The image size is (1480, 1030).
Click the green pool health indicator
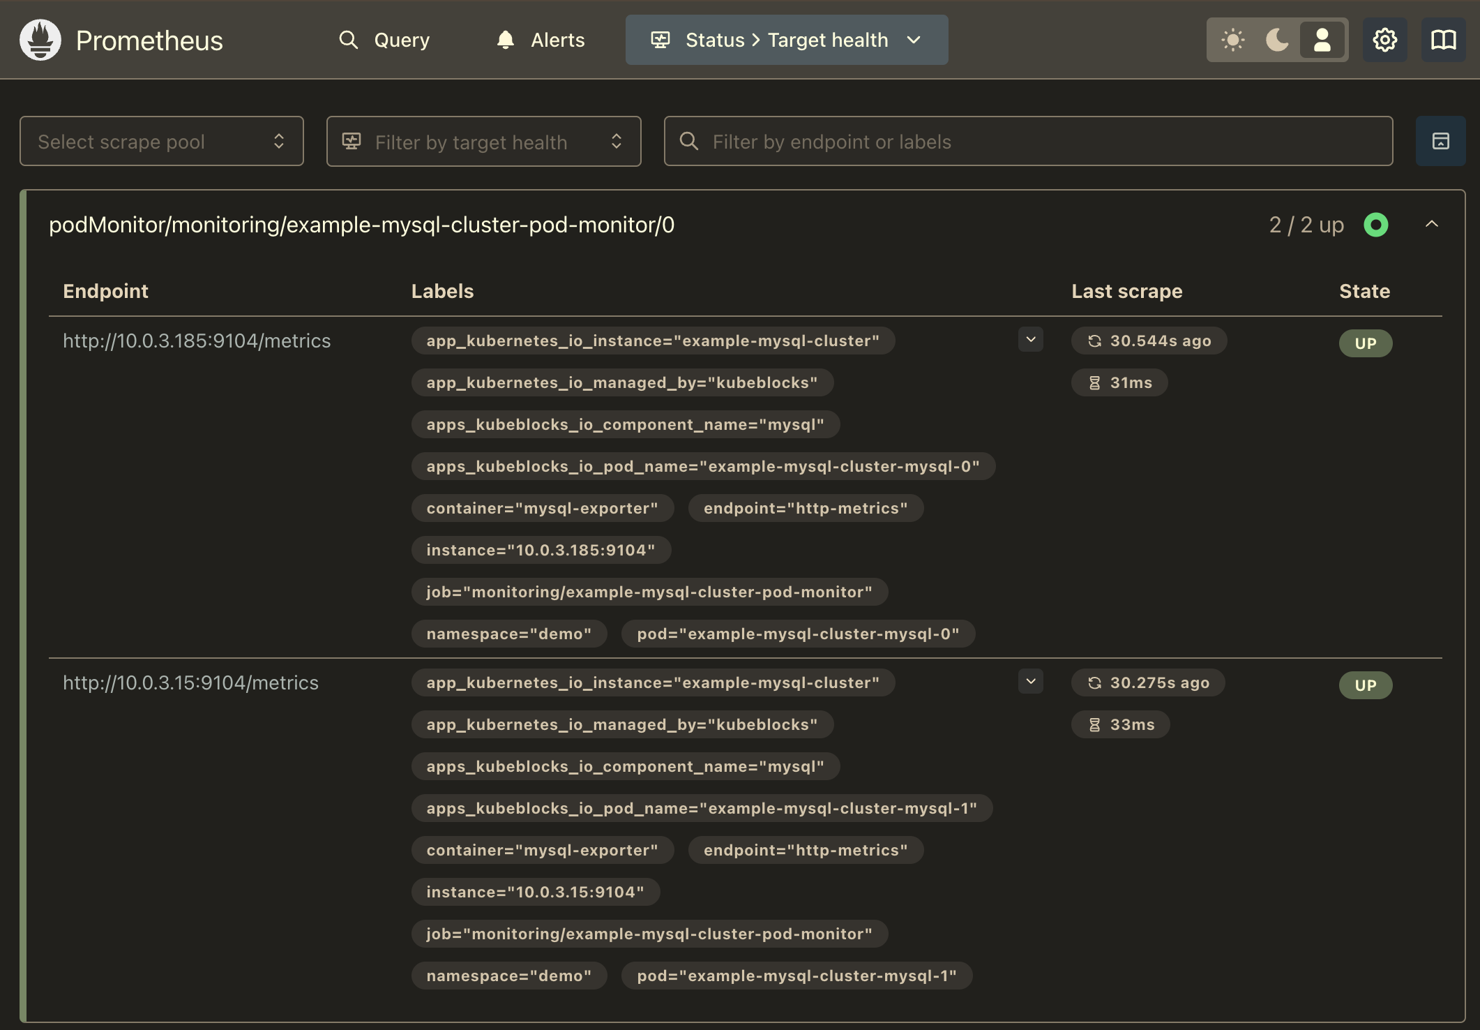click(x=1376, y=225)
